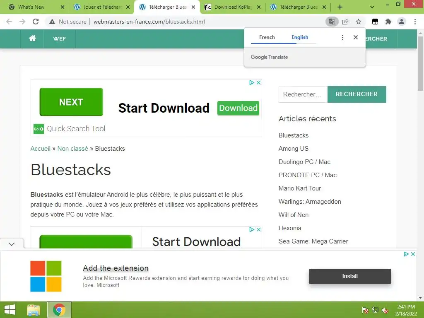Open recent article Mario Kart Tour
This screenshot has height=318, width=424.
point(300,188)
